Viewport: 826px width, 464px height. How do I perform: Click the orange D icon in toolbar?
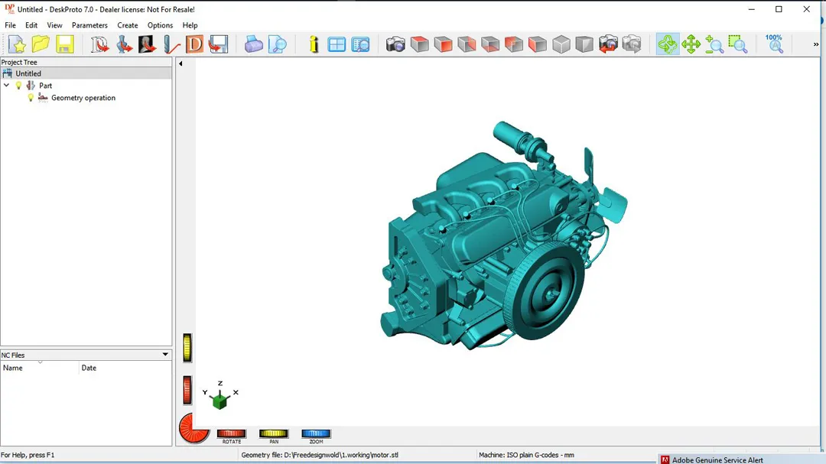(x=194, y=44)
